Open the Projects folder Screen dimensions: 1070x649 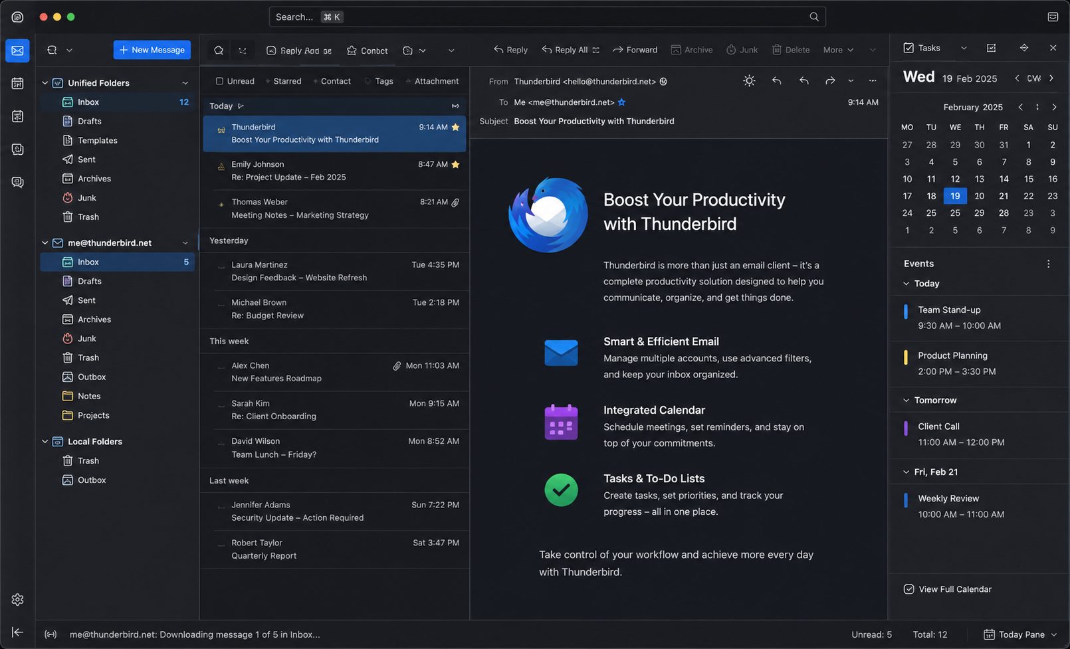point(118,416)
